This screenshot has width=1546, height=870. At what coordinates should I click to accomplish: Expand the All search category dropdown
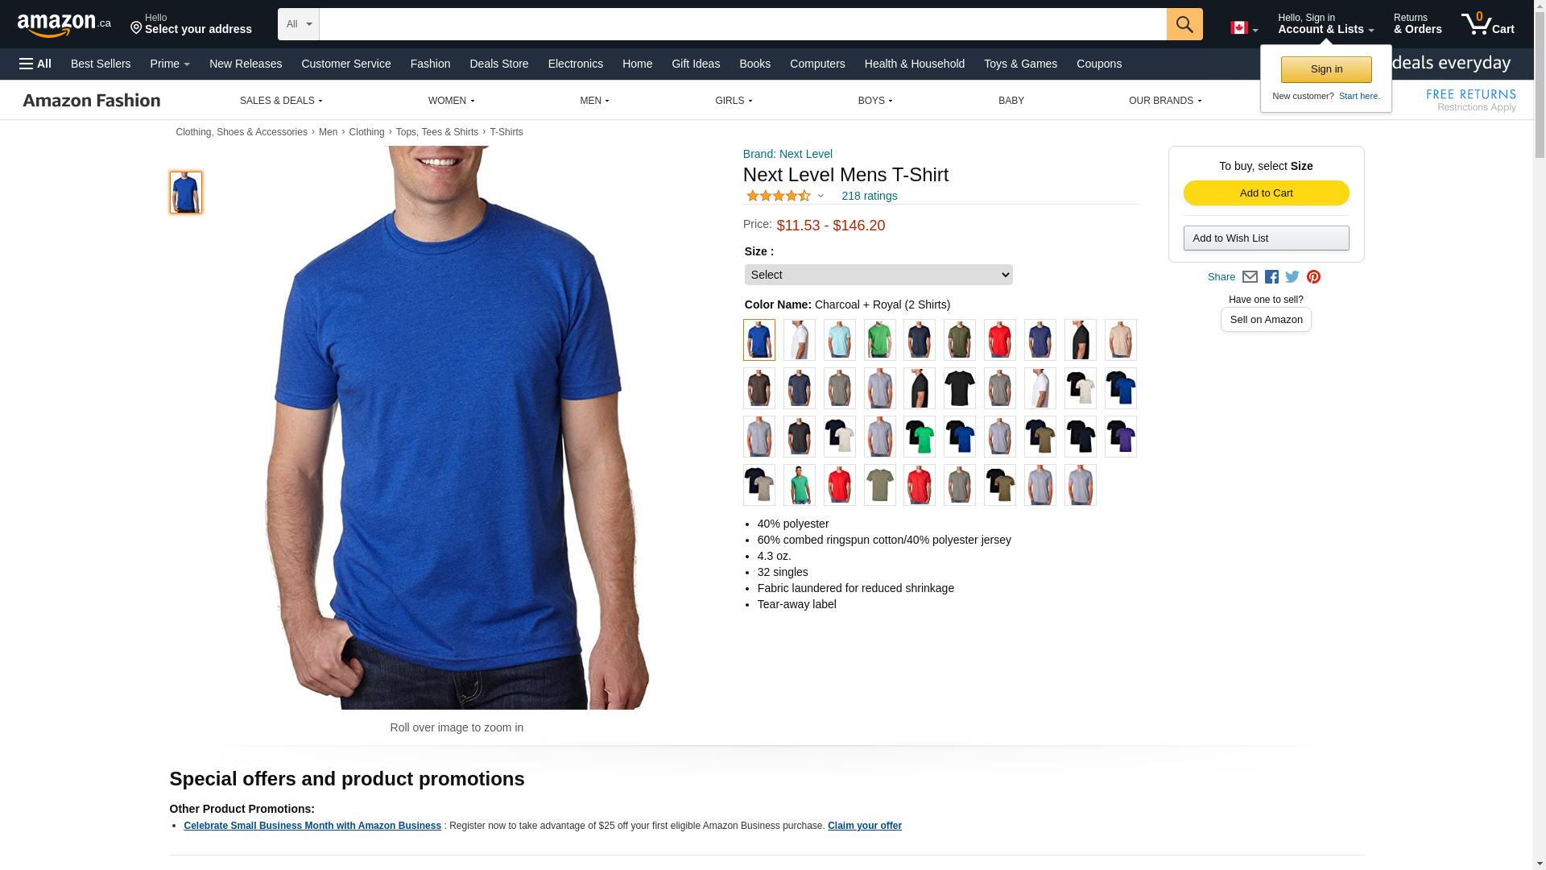coord(299,24)
